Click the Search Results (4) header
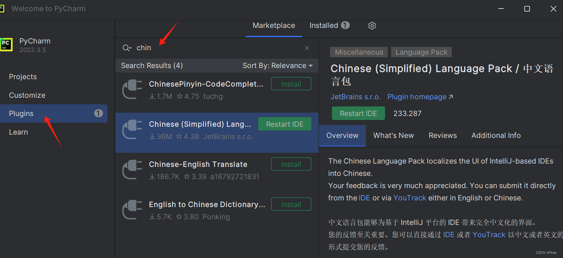Image resolution: width=563 pixels, height=258 pixels. click(x=152, y=65)
